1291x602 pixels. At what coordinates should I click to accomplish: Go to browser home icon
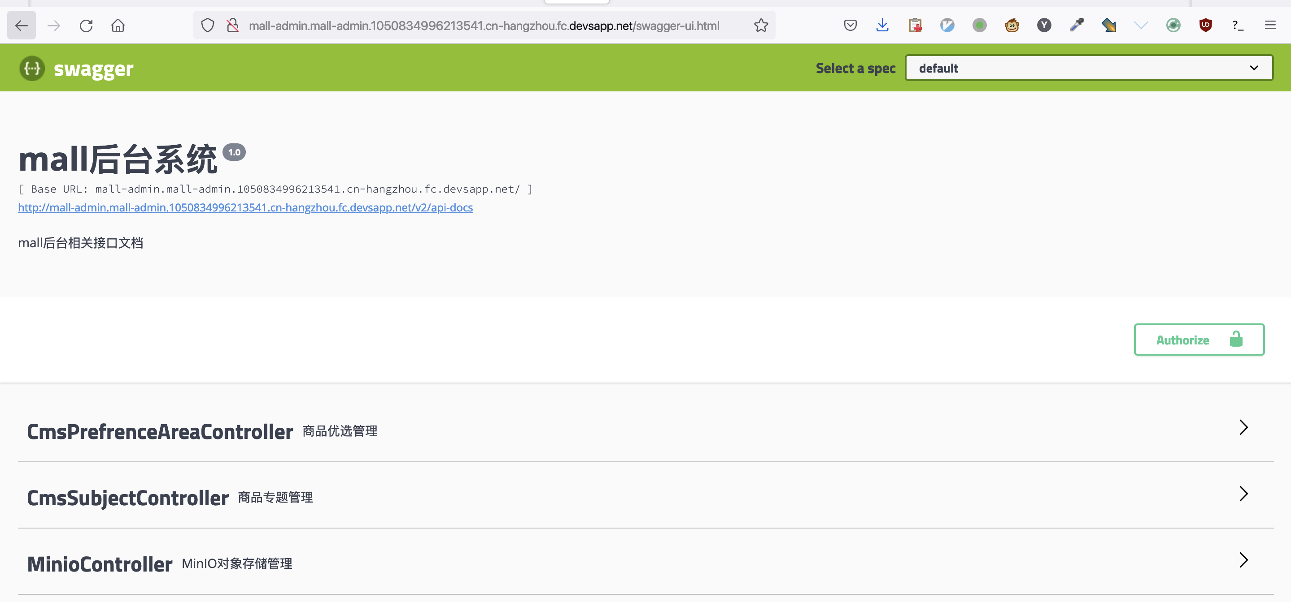click(118, 26)
